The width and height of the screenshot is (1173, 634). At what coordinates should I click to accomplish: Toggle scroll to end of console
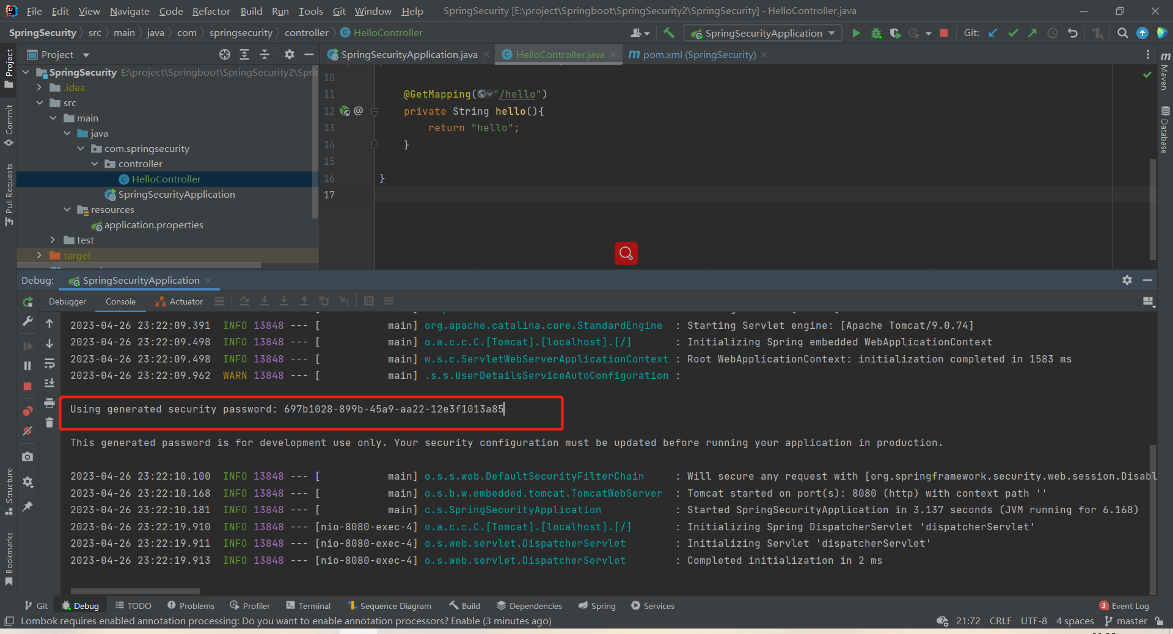pyautogui.click(x=49, y=383)
